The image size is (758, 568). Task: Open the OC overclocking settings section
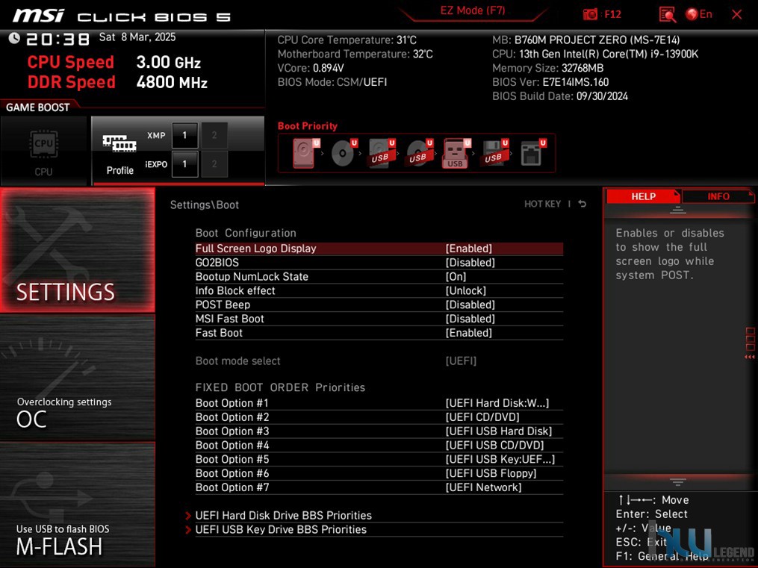[78, 378]
